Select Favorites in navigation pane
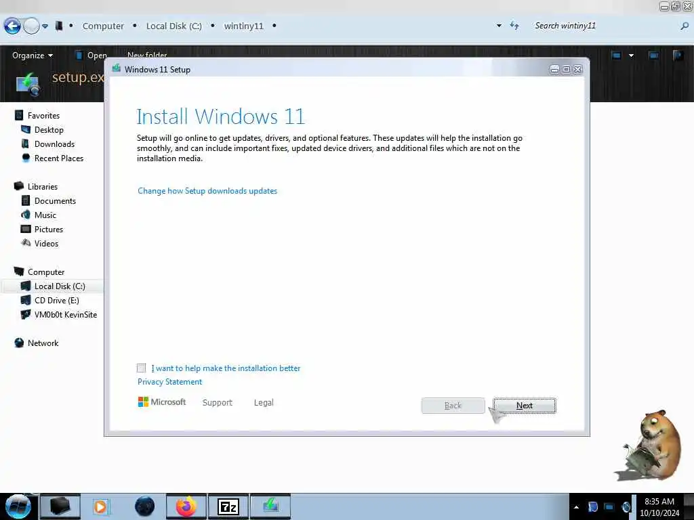Screen dimensions: 694x520 click(x=43, y=115)
